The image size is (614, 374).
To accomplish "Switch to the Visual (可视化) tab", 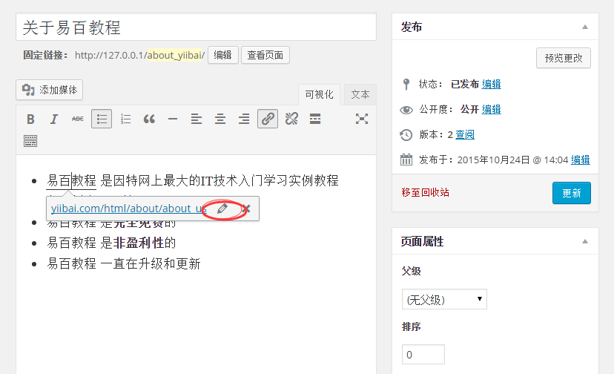I will click(x=319, y=94).
